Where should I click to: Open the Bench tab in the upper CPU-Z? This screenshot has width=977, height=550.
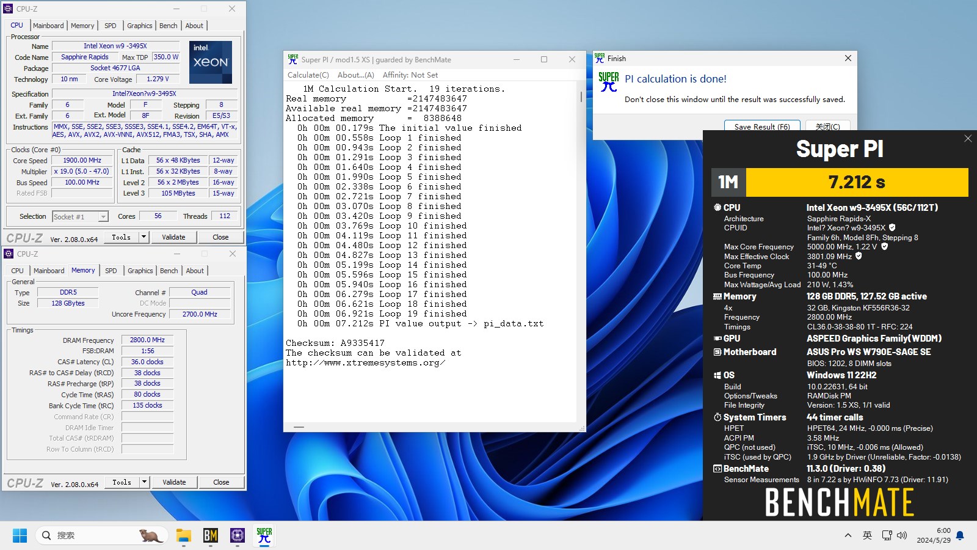click(x=169, y=26)
